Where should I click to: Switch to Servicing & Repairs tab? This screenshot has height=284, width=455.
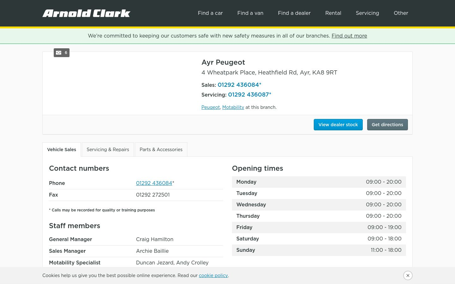(108, 150)
